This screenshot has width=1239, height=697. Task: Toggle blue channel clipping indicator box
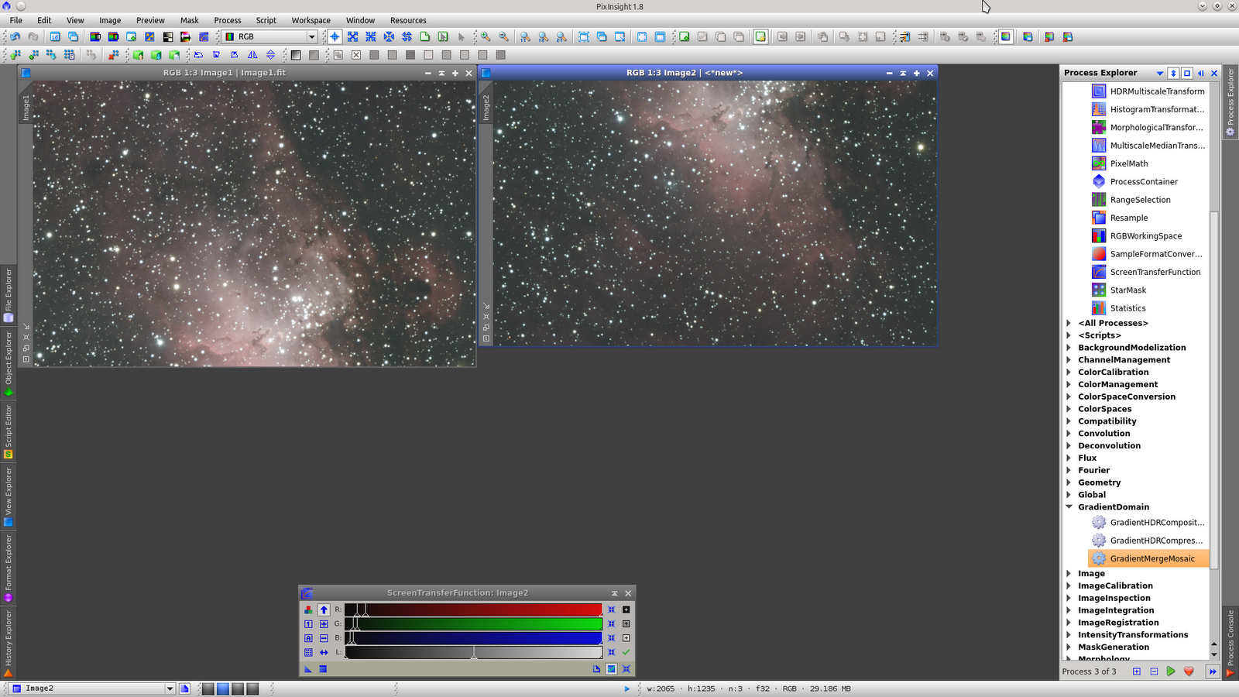(x=626, y=638)
